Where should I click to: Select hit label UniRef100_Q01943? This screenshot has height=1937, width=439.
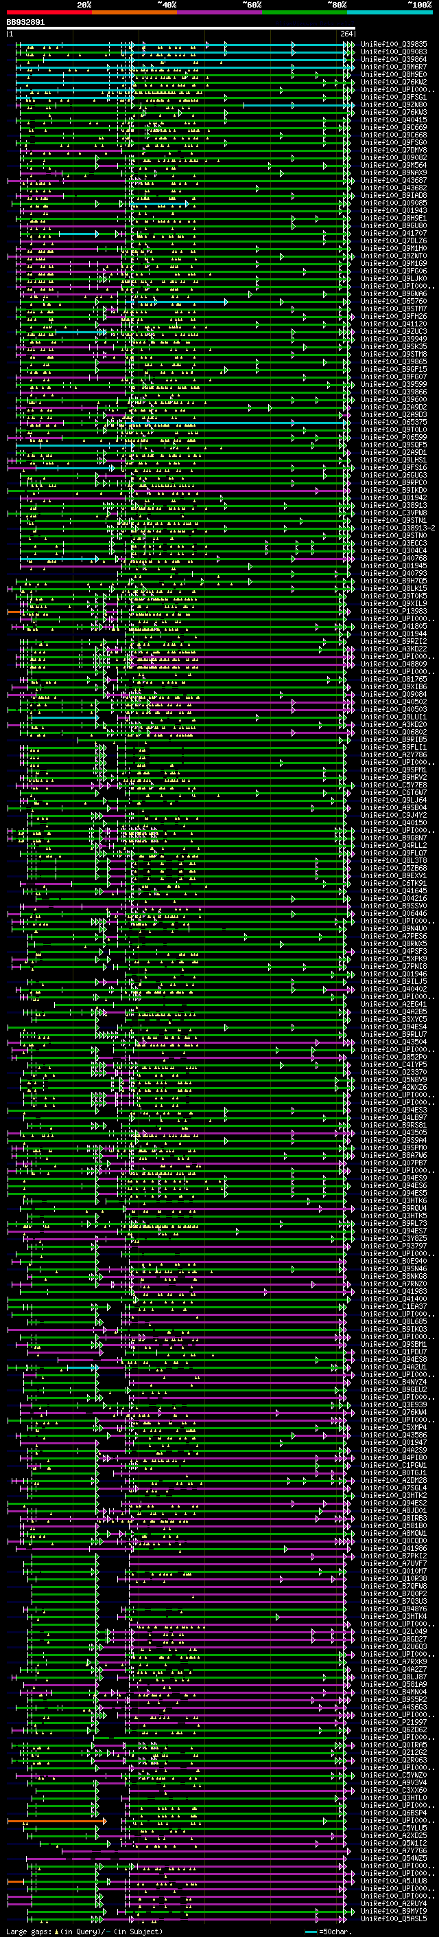394,210
